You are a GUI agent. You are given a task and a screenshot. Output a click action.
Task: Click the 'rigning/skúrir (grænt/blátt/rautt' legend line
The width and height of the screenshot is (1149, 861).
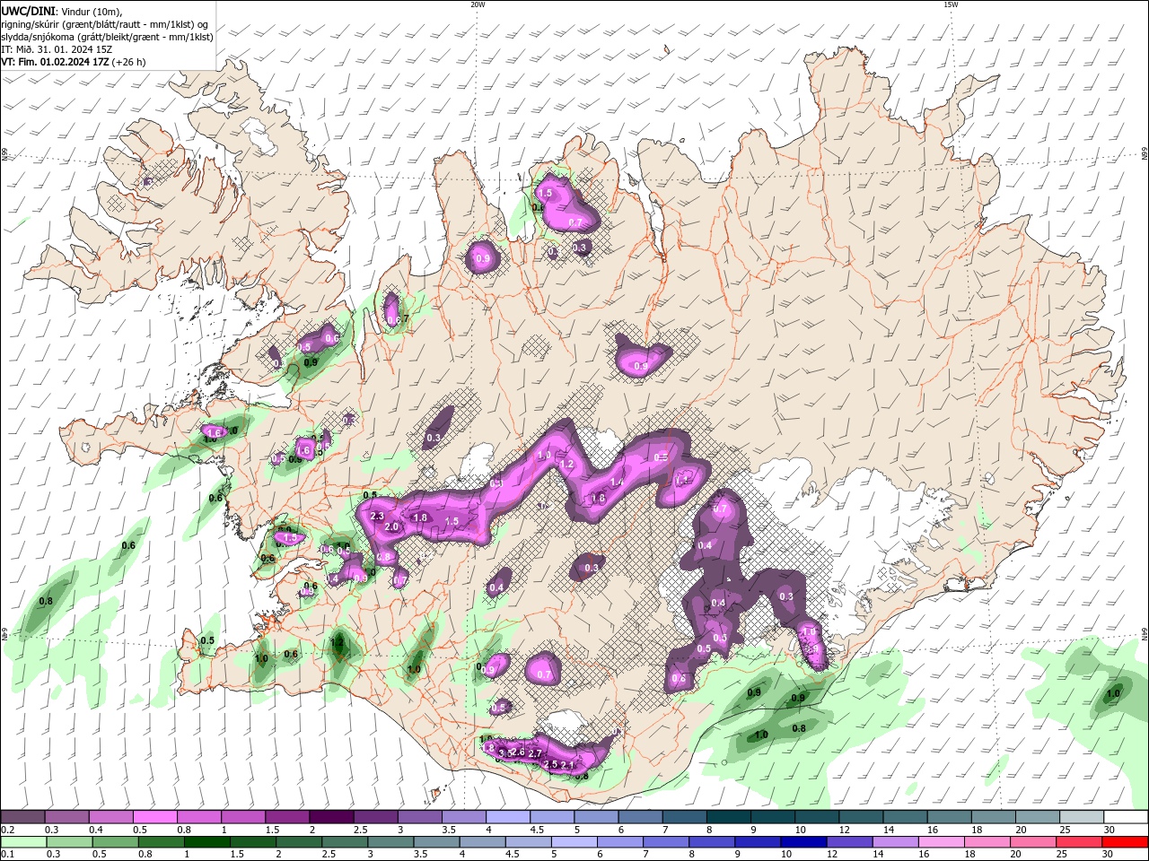pyautogui.click(x=106, y=24)
